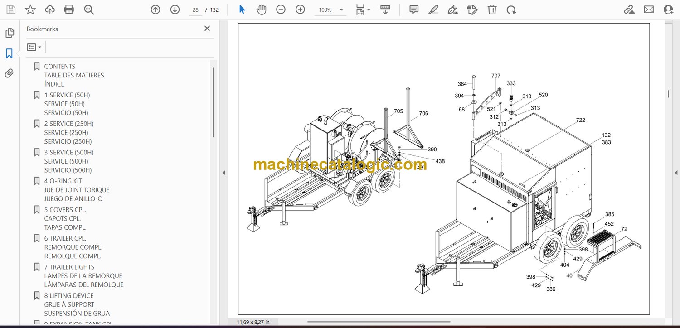Screen dimensions: 680x328
Task: Click part number 385 label
Action: (x=610, y=214)
